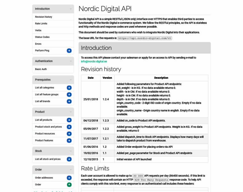243x192 pixels.
Task: Click the 'Added cn_code to Product API' cell
Action: coord(161,121)
